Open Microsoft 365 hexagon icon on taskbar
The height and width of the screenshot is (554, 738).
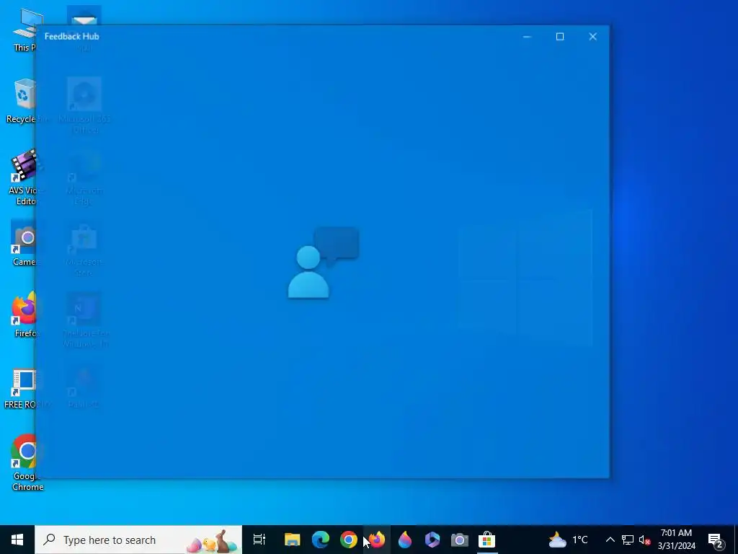click(x=432, y=540)
